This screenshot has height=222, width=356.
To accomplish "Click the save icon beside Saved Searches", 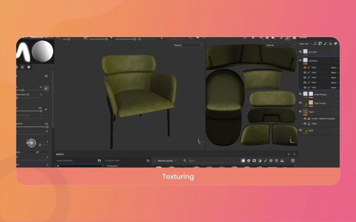I will point(99,161).
